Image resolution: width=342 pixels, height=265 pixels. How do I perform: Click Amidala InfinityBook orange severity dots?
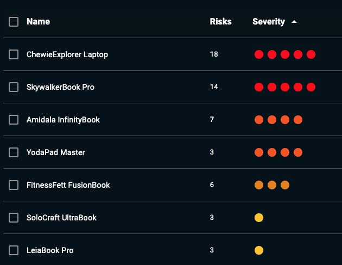[x=278, y=120]
